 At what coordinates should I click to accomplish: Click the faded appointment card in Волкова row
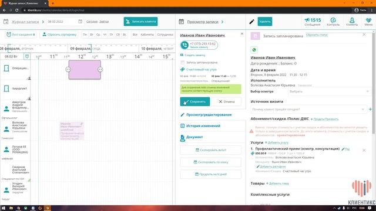(x=72, y=131)
